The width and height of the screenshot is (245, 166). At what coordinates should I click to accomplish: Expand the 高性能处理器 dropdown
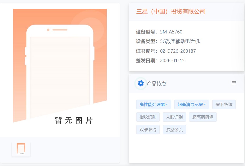pos(154,104)
